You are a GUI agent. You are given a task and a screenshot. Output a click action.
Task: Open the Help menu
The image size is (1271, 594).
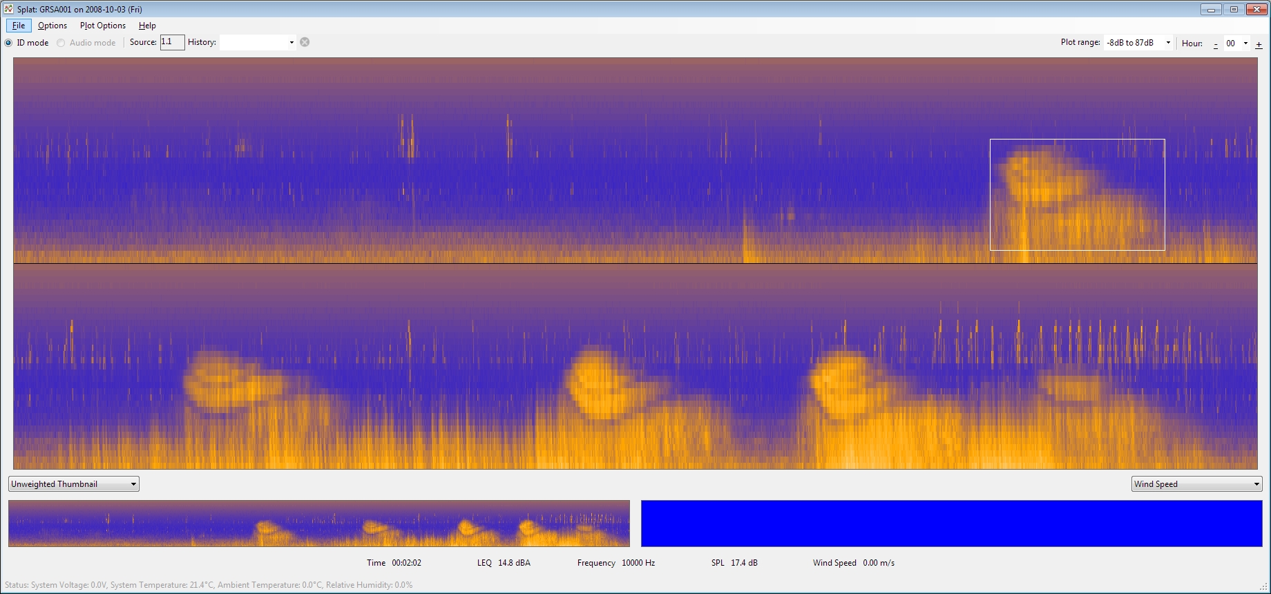point(147,26)
